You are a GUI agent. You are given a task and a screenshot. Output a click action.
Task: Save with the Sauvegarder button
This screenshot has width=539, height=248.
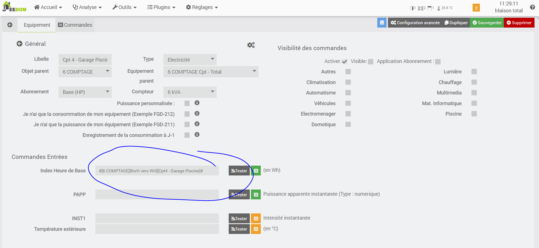coord(487,22)
